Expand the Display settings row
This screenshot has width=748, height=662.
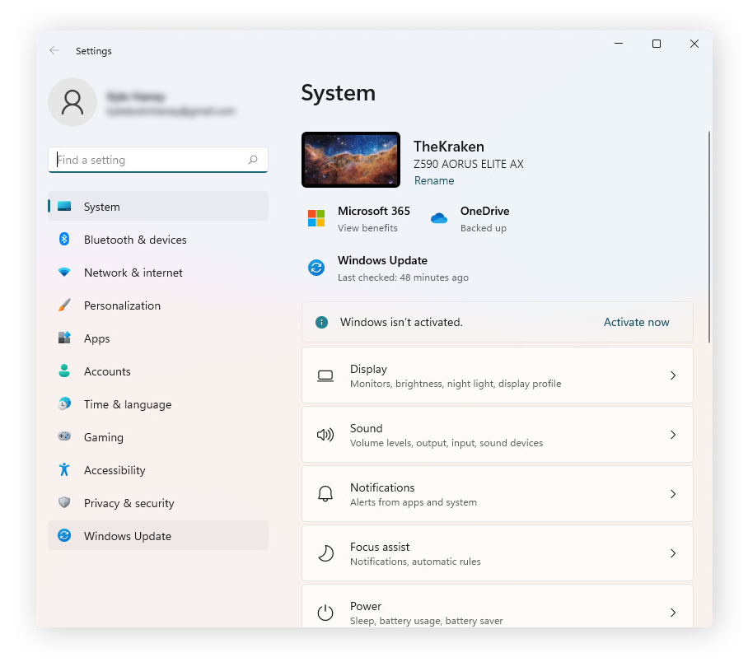pyautogui.click(x=498, y=375)
